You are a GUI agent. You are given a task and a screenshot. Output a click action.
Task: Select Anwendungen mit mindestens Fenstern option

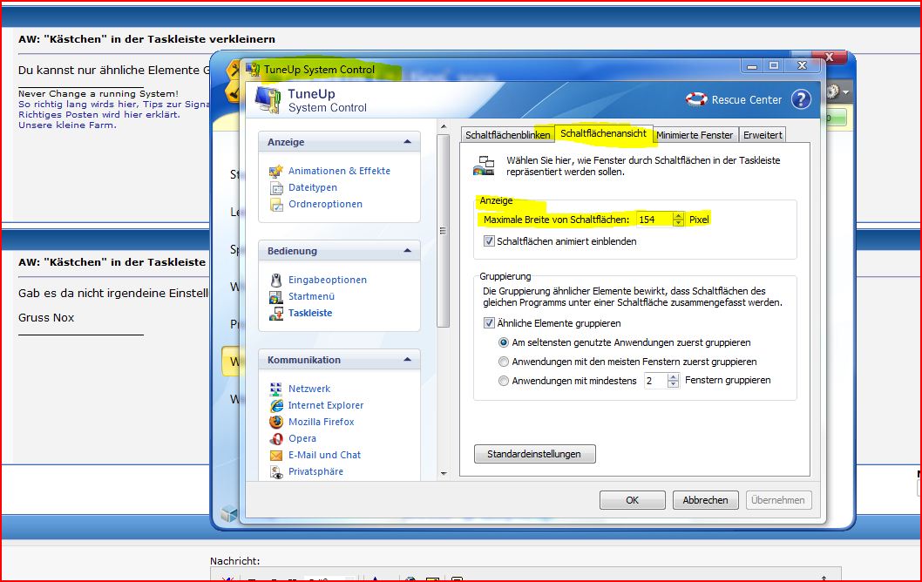pos(504,381)
